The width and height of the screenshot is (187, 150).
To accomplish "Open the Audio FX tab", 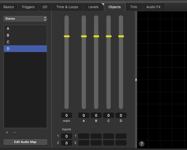I will (153, 7).
